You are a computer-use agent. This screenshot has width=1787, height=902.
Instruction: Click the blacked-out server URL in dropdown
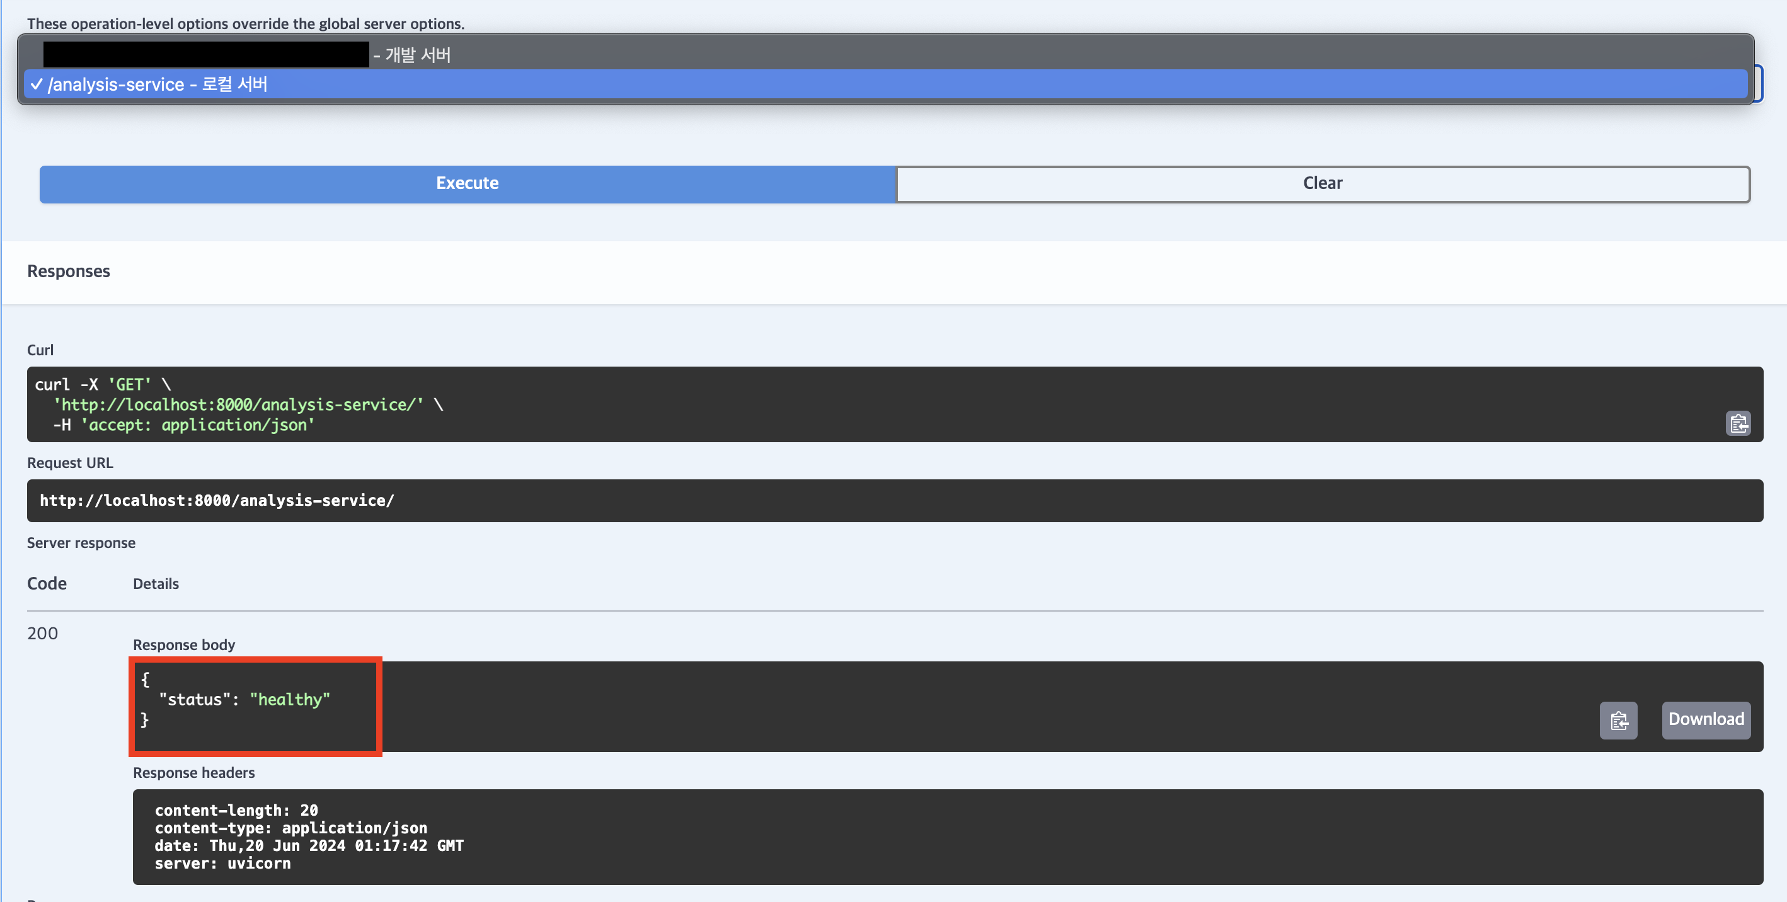point(205,55)
